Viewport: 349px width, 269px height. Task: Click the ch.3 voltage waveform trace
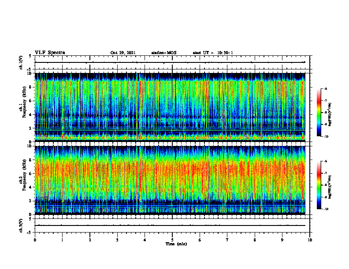click(x=170, y=225)
